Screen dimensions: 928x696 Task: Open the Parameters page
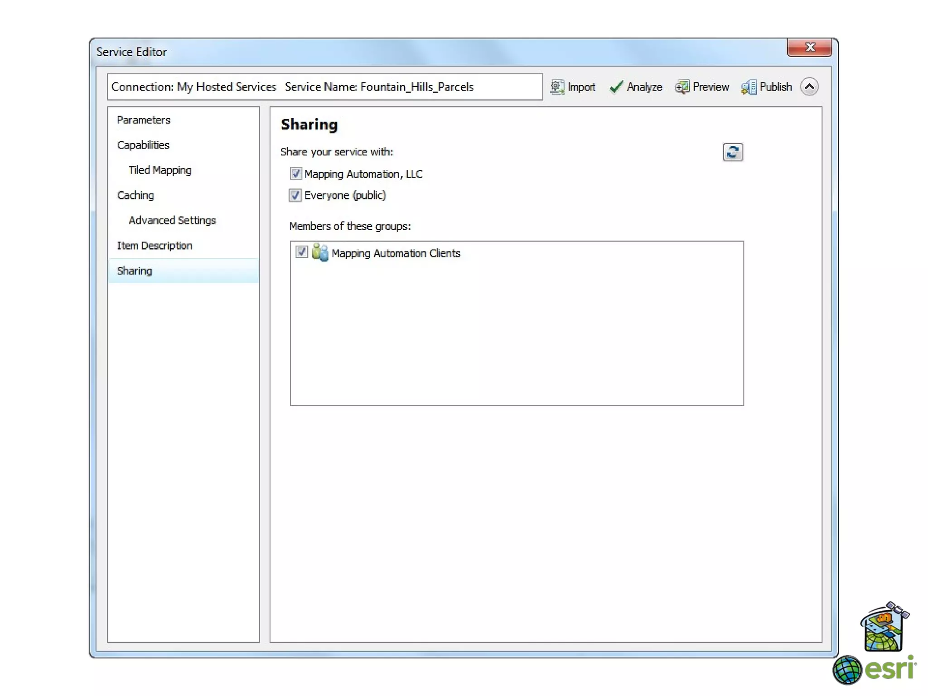coord(143,120)
